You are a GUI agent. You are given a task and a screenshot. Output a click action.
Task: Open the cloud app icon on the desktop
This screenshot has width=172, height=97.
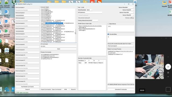[7, 50]
